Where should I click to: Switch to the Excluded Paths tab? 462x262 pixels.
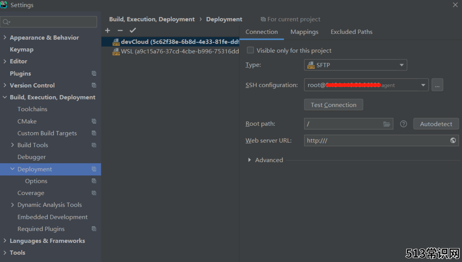coord(352,32)
